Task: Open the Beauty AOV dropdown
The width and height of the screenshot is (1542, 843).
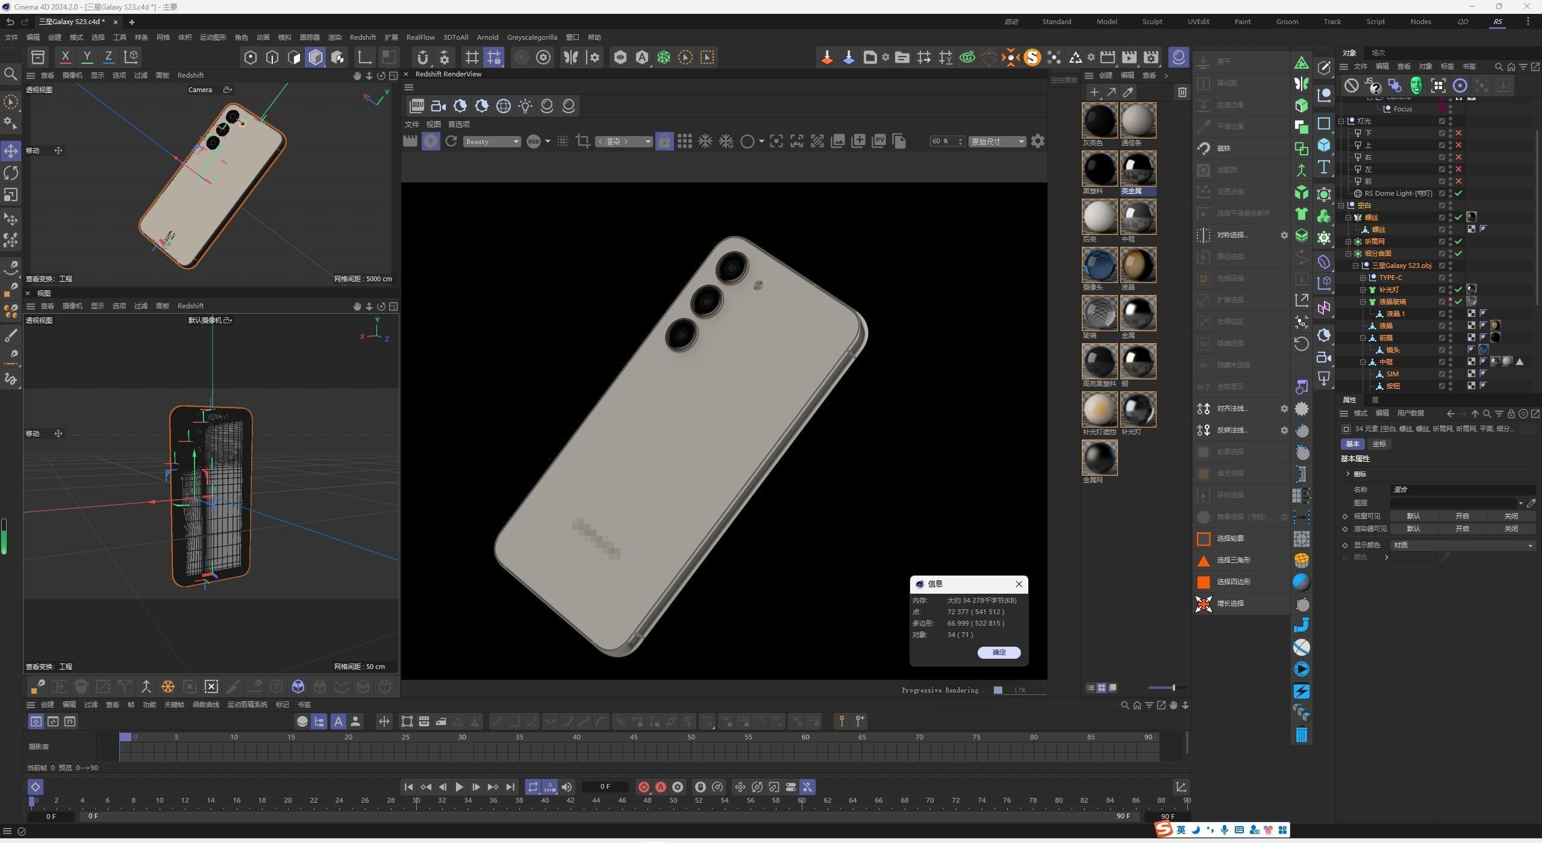Action: pos(492,142)
